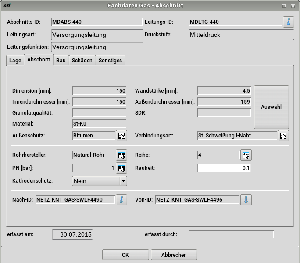Click the erfasst am date field
300x263 pixels.
coord(72,234)
